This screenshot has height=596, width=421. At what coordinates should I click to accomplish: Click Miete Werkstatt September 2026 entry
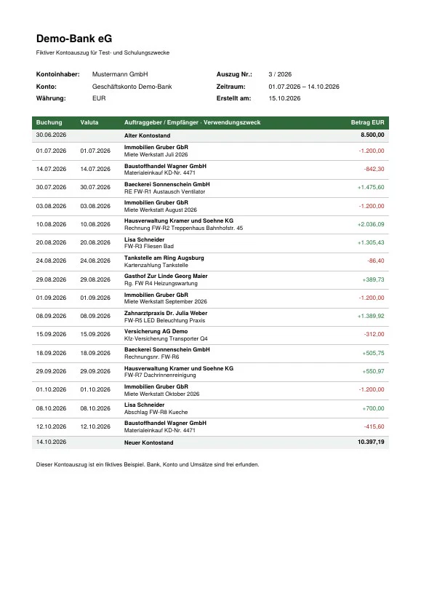click(x=166, y=301)
